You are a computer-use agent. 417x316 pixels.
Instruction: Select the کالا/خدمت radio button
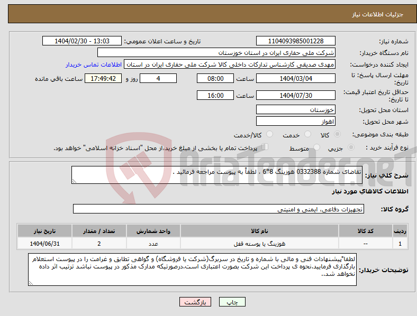pos(270,134)
